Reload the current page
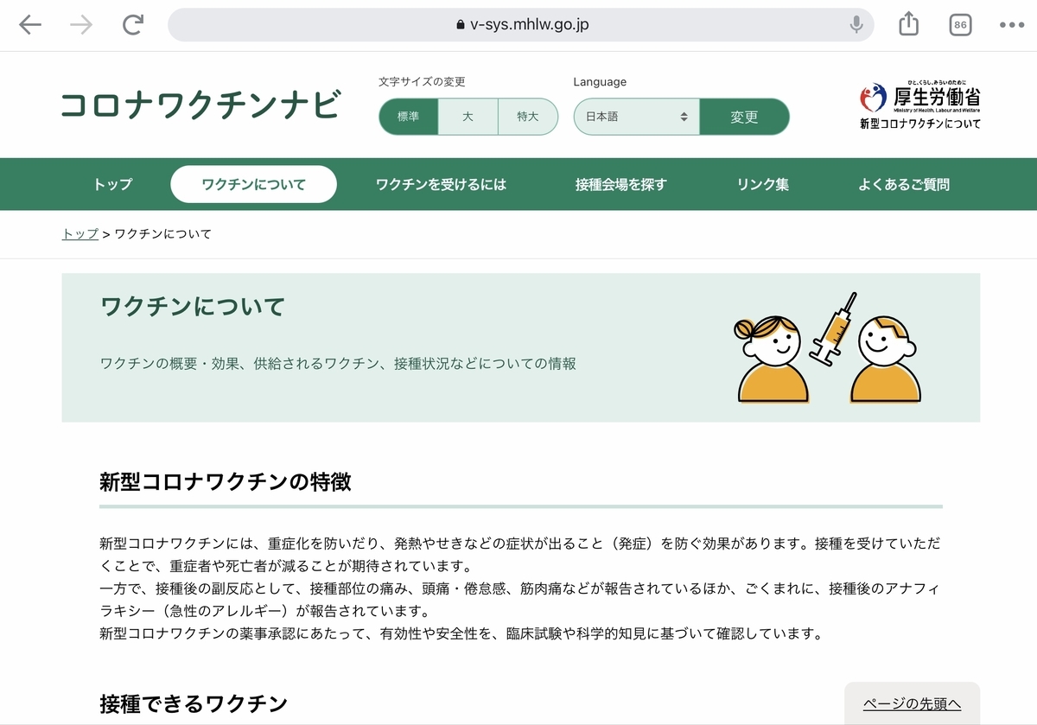Image resolution: width=1037 pixels, height=725 pixels. 132,24
